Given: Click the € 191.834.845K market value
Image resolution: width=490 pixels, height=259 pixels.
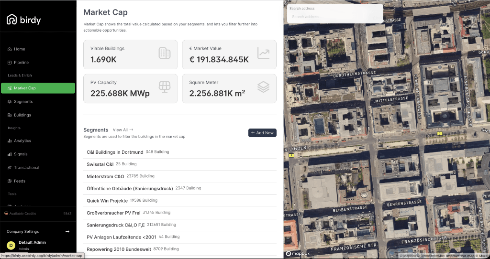Looking at the screenshot, I should click(x=219, y=59).
